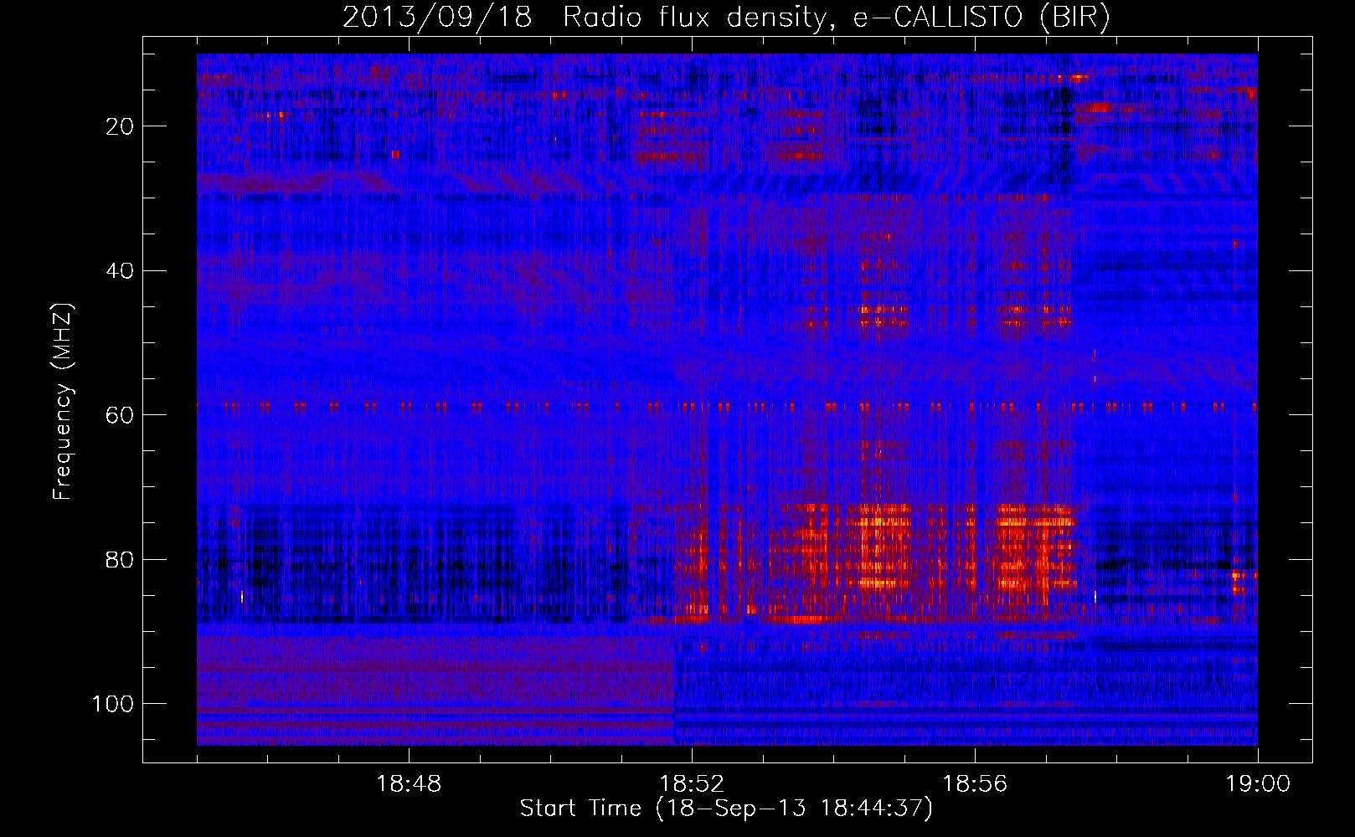Select the 19:00 time tick label

coord(1258,784)
